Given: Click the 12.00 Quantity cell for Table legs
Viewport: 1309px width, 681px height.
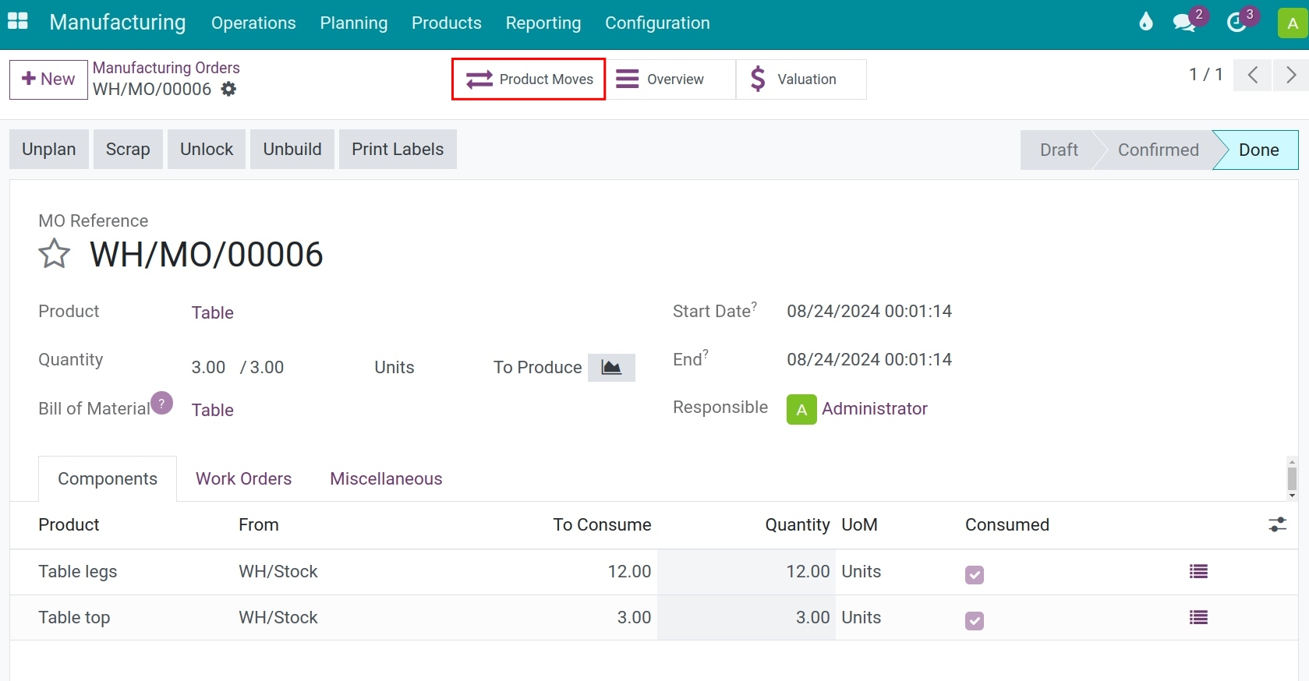Looking at the screenshot, I should [747, 572].
